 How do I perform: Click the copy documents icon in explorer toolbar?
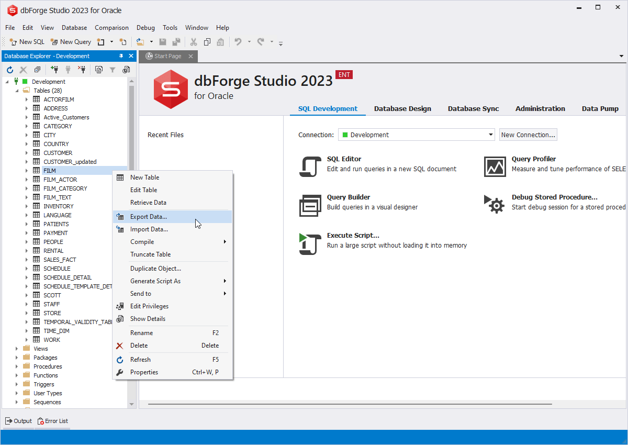coord(99,69)
